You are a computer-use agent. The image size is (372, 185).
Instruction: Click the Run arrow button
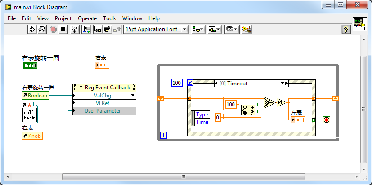coord(32,29)
